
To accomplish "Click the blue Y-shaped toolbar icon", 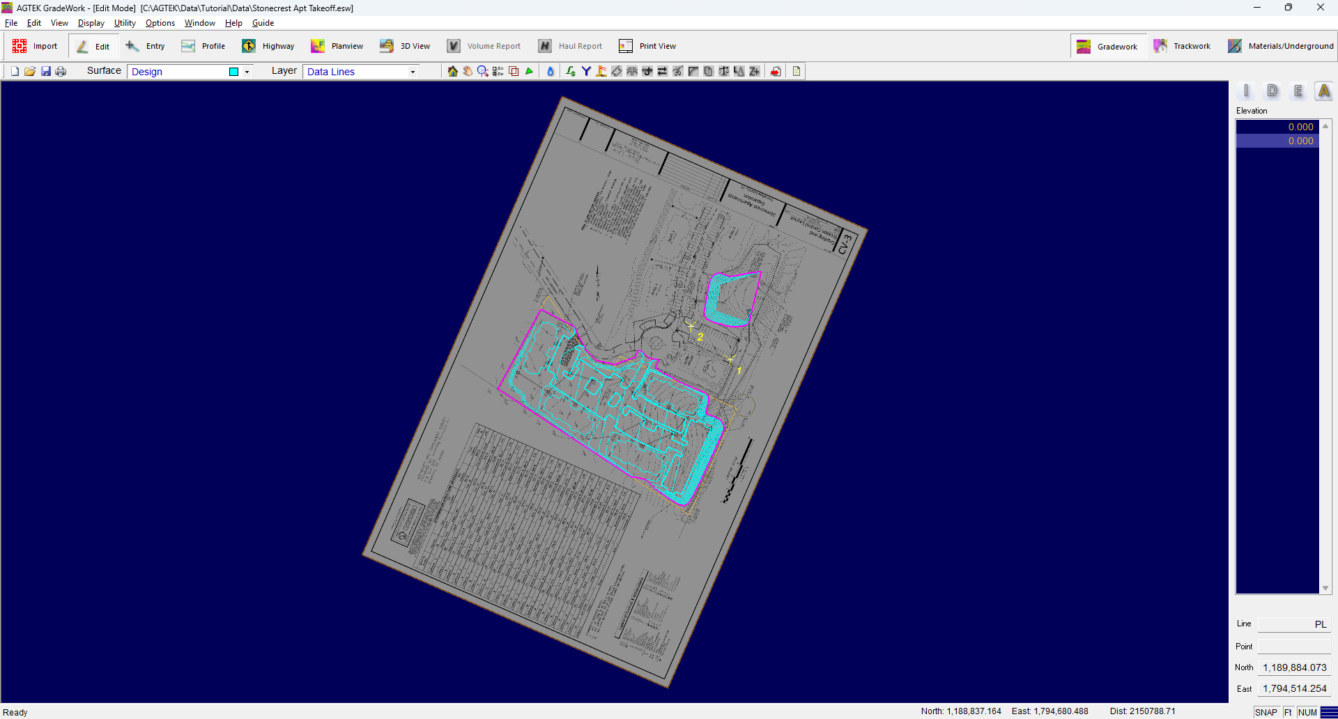I will pos(586,71).
